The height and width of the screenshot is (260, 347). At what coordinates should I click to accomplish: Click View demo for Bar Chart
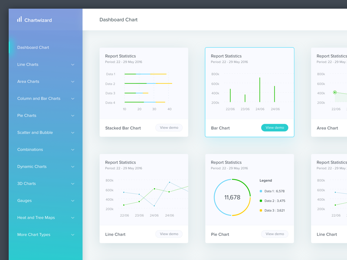pos(275,128)
